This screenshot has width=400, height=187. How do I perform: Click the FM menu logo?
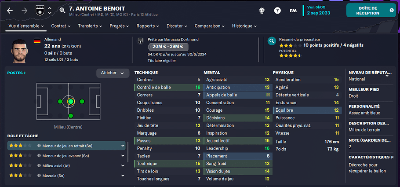point(293,11)
